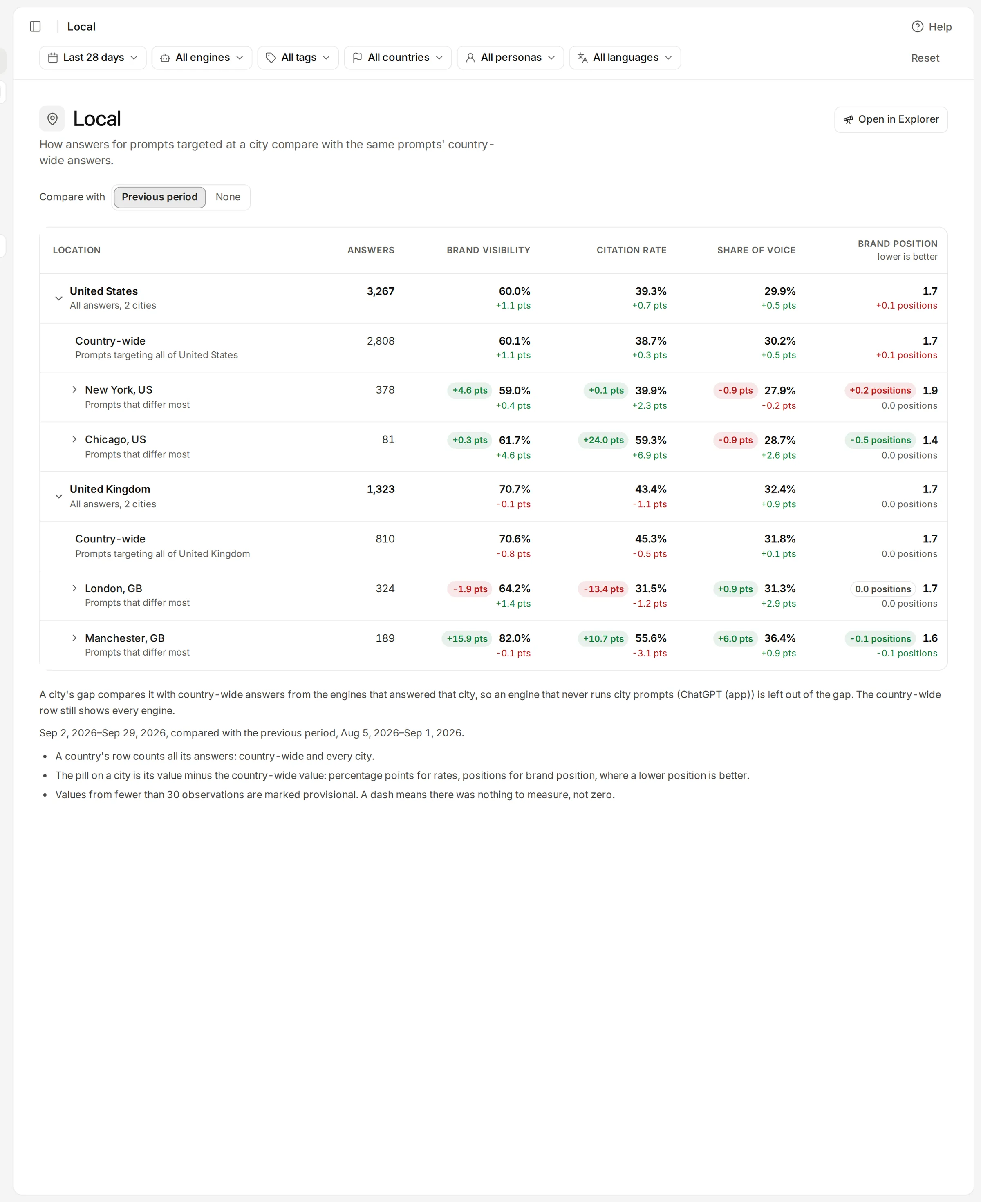
Task: Click the Brand Position column header
Action: (897, 244)
